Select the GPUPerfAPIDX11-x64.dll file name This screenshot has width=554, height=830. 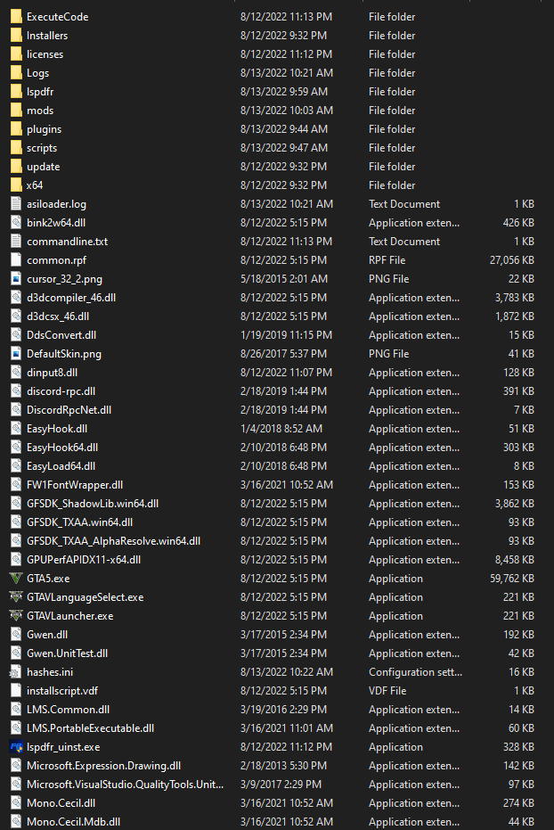(x=84, y=560)
